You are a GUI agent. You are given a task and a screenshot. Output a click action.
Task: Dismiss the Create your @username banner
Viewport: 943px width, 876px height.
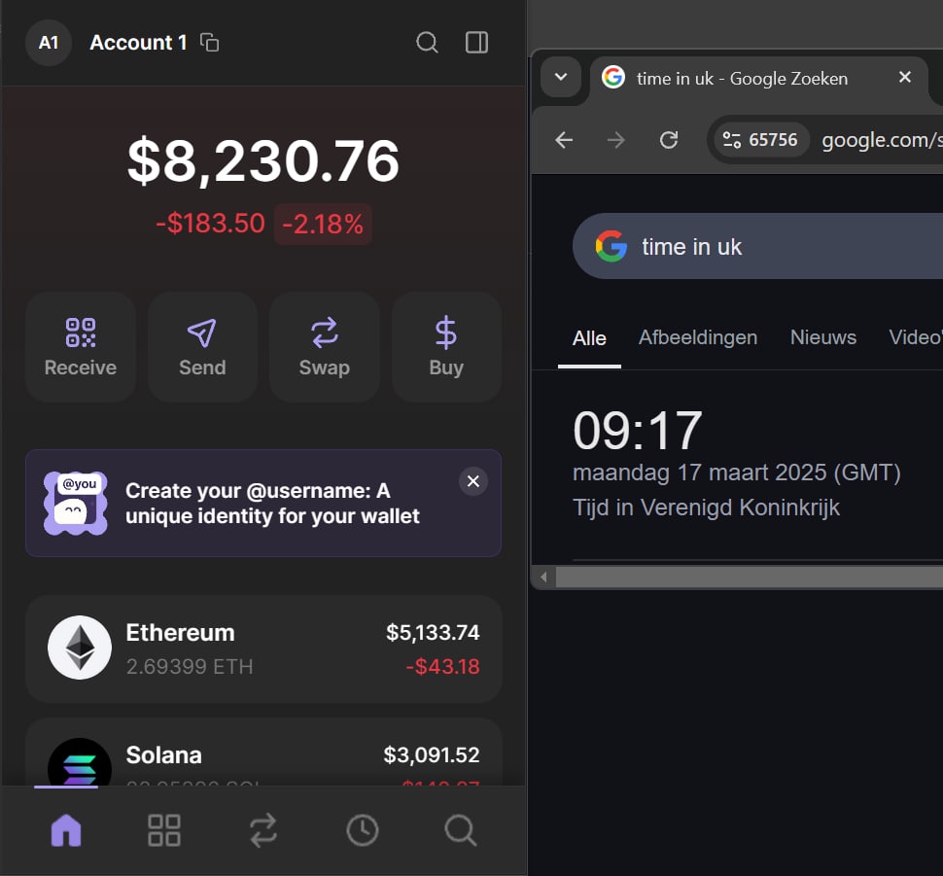472,481
